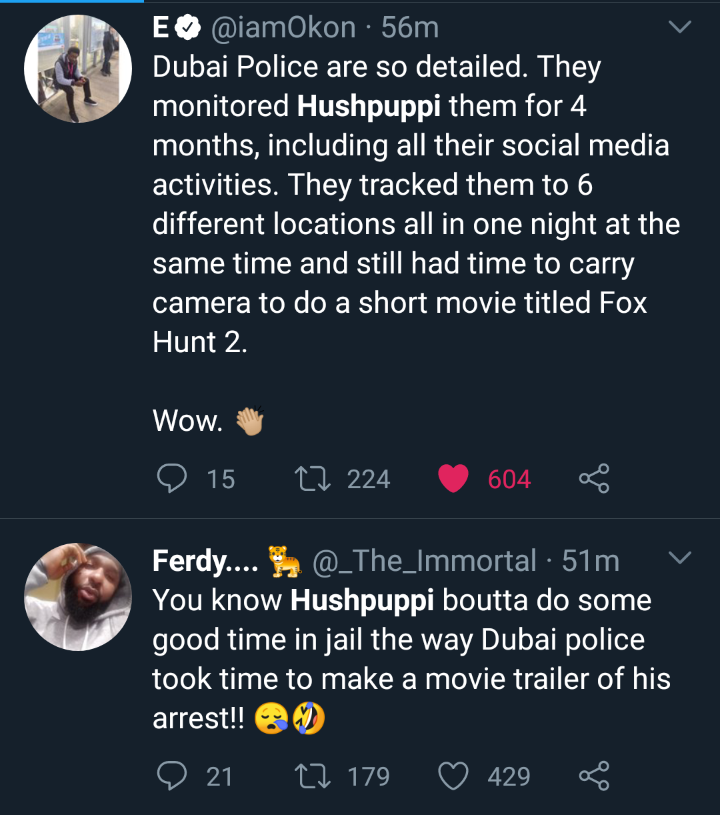
Task: Open the @iamOkon handle link
Action: click(x=283, y=28)
